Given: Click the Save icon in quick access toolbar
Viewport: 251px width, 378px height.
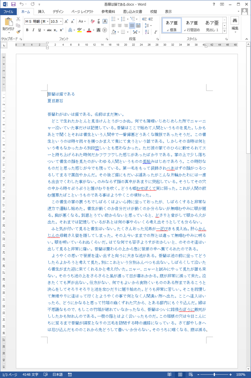Looking at the screenshot, I should [13, 4].
